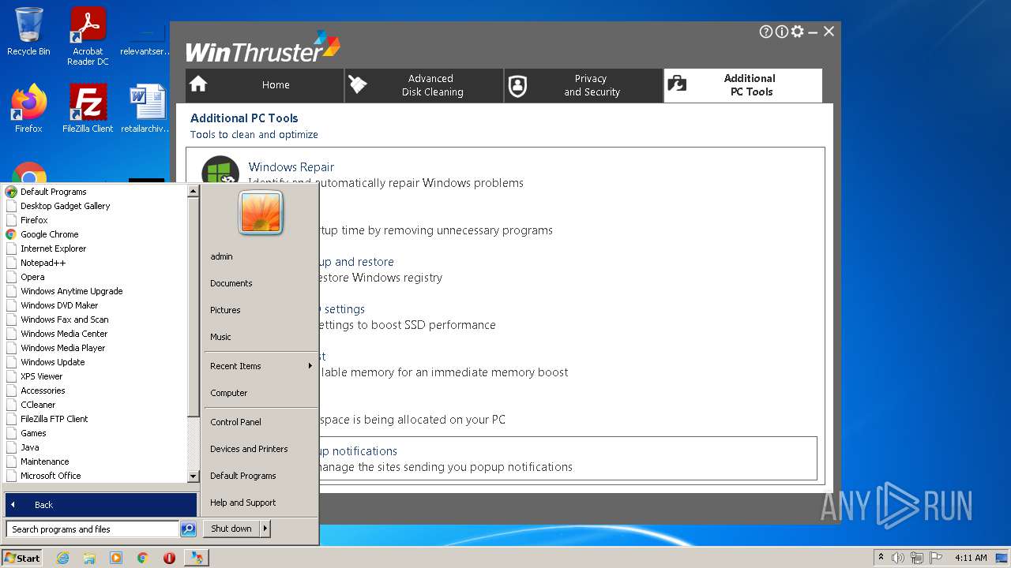The image size is (1011, 568).
Task: Click Back in the Start menu
Action: point(100,505)
